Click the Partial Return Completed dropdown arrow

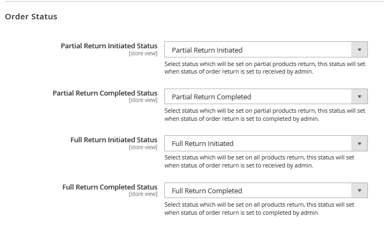(359, 97)
